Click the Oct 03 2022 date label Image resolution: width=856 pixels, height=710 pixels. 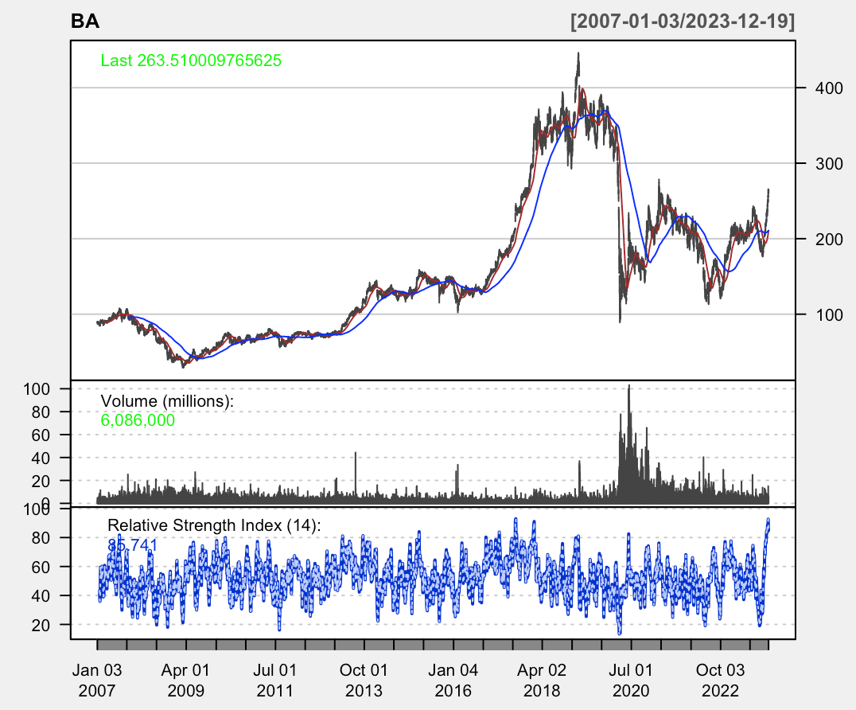[x=720, y=681]
